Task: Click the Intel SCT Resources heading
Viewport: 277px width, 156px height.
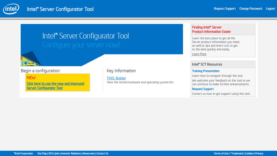Action: click(207, 64)
